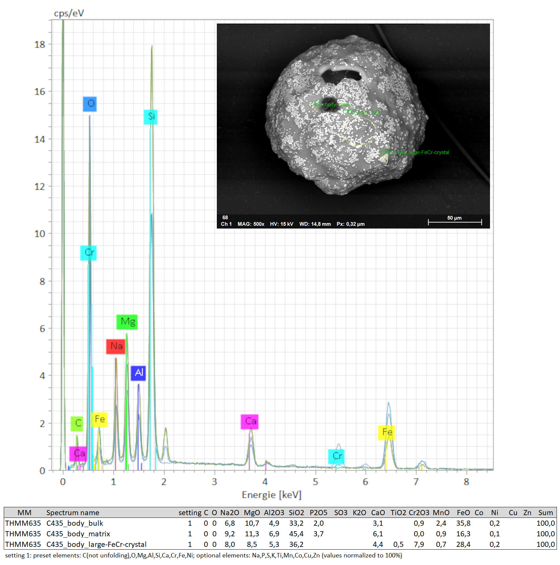
Task: Select the Ca label near 3.7 keV
Action: click(250, 422)
